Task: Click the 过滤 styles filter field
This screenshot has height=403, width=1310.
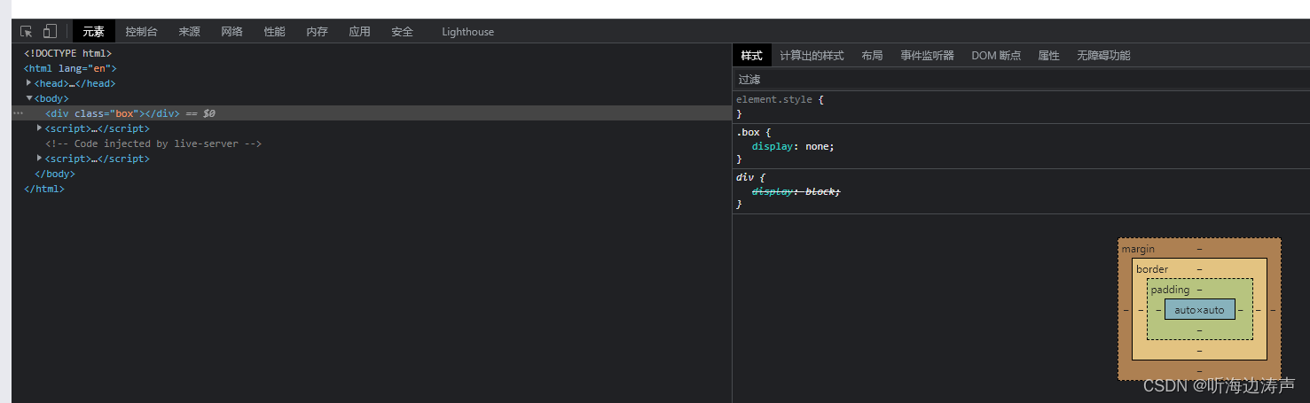Action: click(1021, 79)
